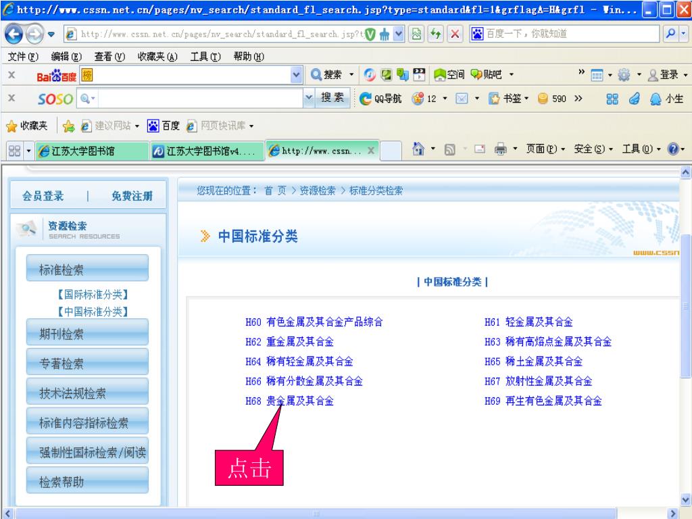692x519 pixels.
Task: Click the gold coin 590 icon
Action: coord(551,99)
